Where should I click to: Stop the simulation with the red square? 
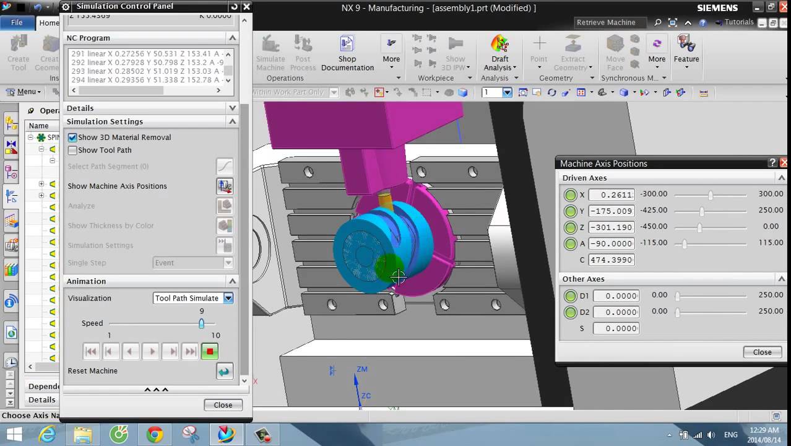click(x=210, y=352)
